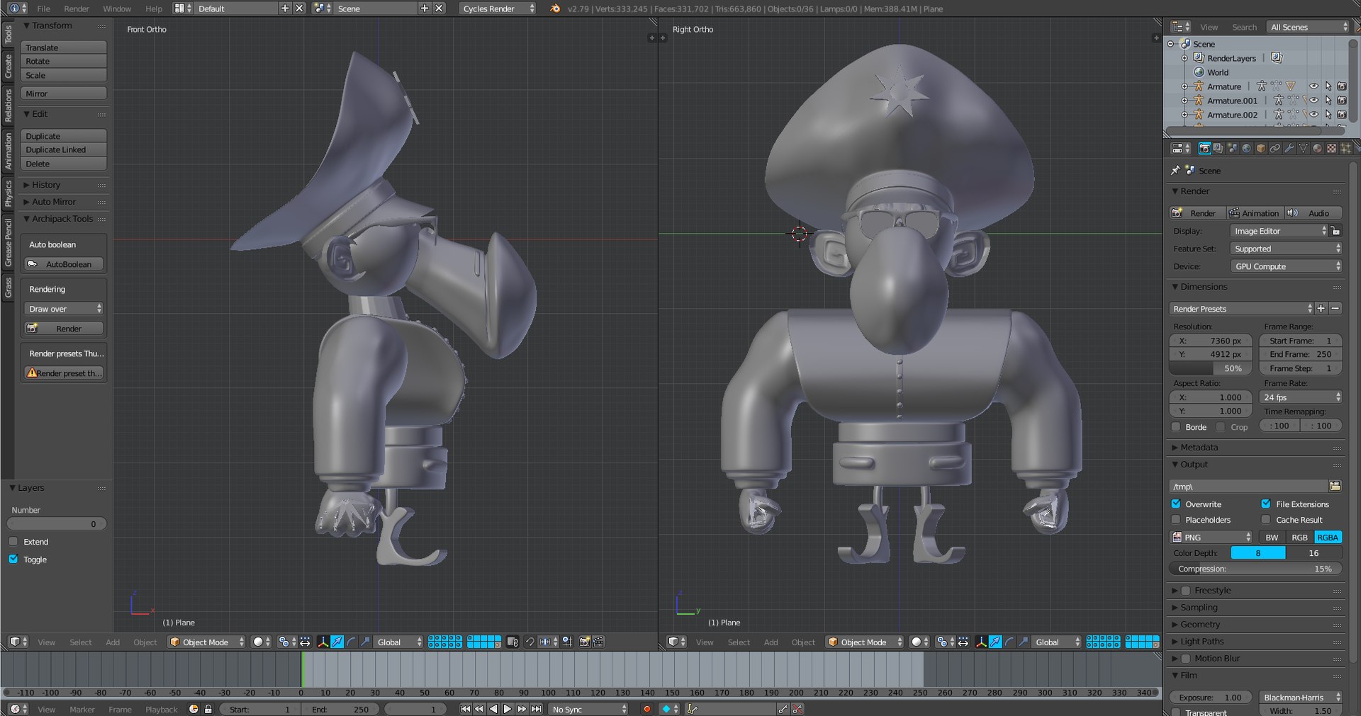1361x716 pixels.
Task: Open the Render Presets dropdown
Action: coord(1241,308)
